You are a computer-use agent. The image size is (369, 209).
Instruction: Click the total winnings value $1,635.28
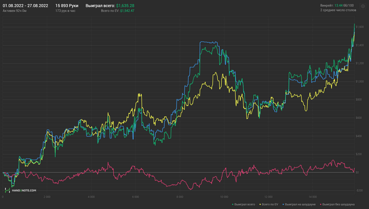tap(125, 6)
